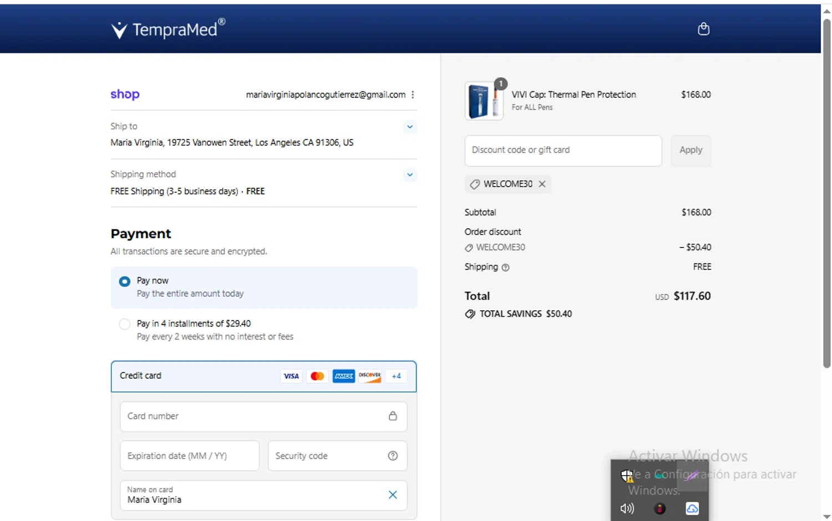832x521 pixels.
Task: Focus the Card number input
Action: (x=263, y=416)
